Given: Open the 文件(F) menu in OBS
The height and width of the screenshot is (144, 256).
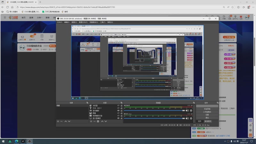Looking at the screenshot, I should pyautogui.click(x=60, y=22).
